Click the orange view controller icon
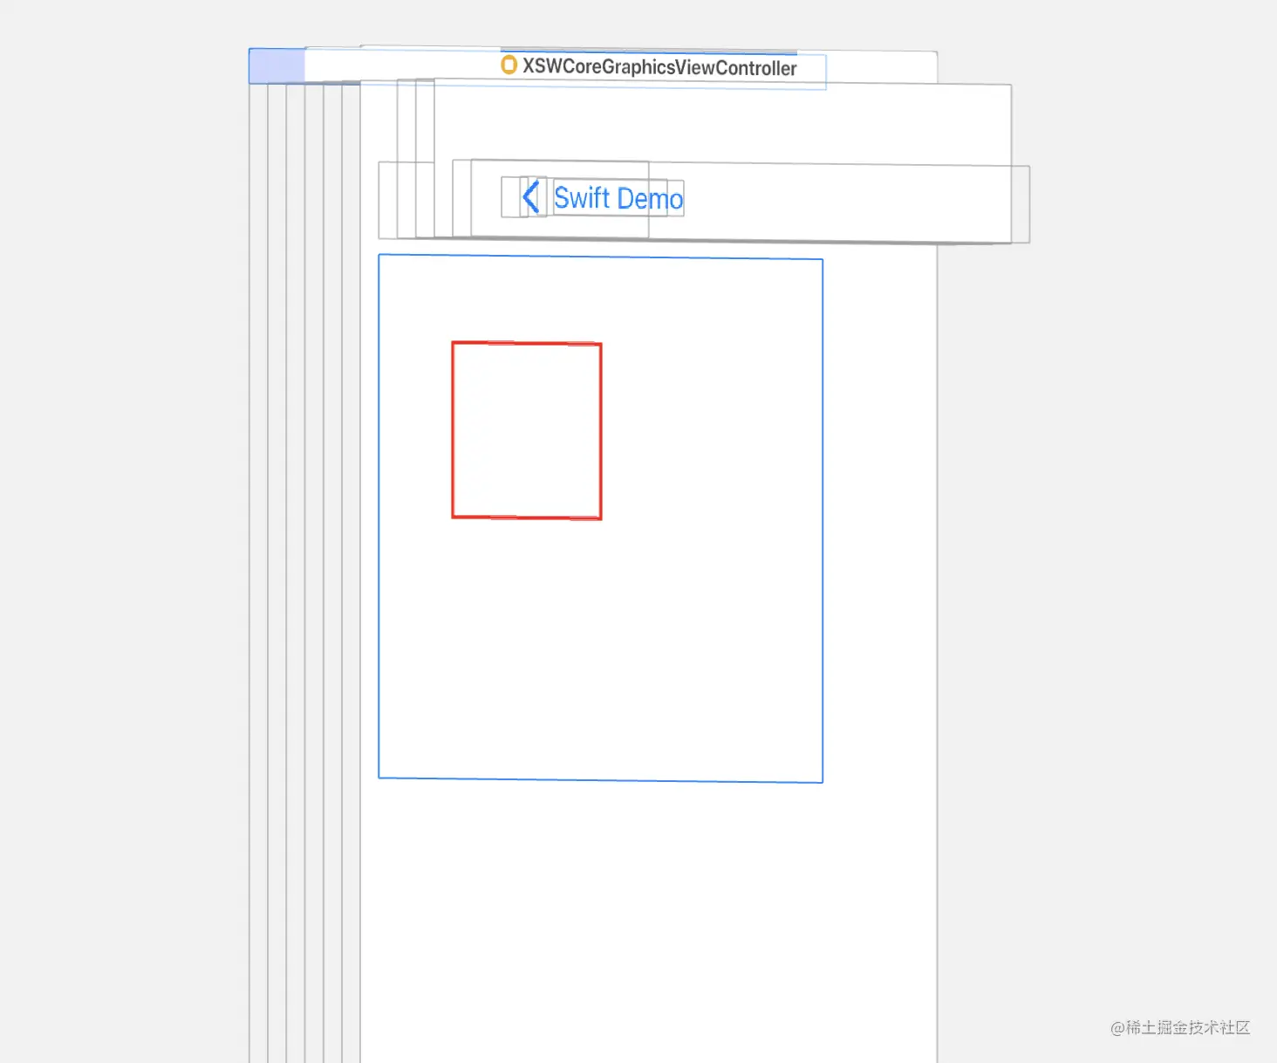Screen dimensions: 1277x1063 click(x=509, y=65)
